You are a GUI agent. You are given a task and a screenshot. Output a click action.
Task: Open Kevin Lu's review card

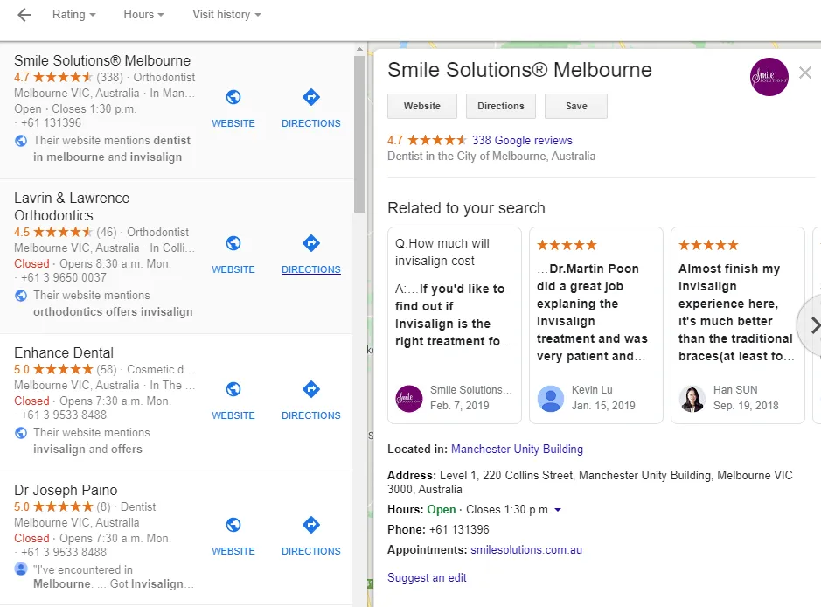pos(595,324)
